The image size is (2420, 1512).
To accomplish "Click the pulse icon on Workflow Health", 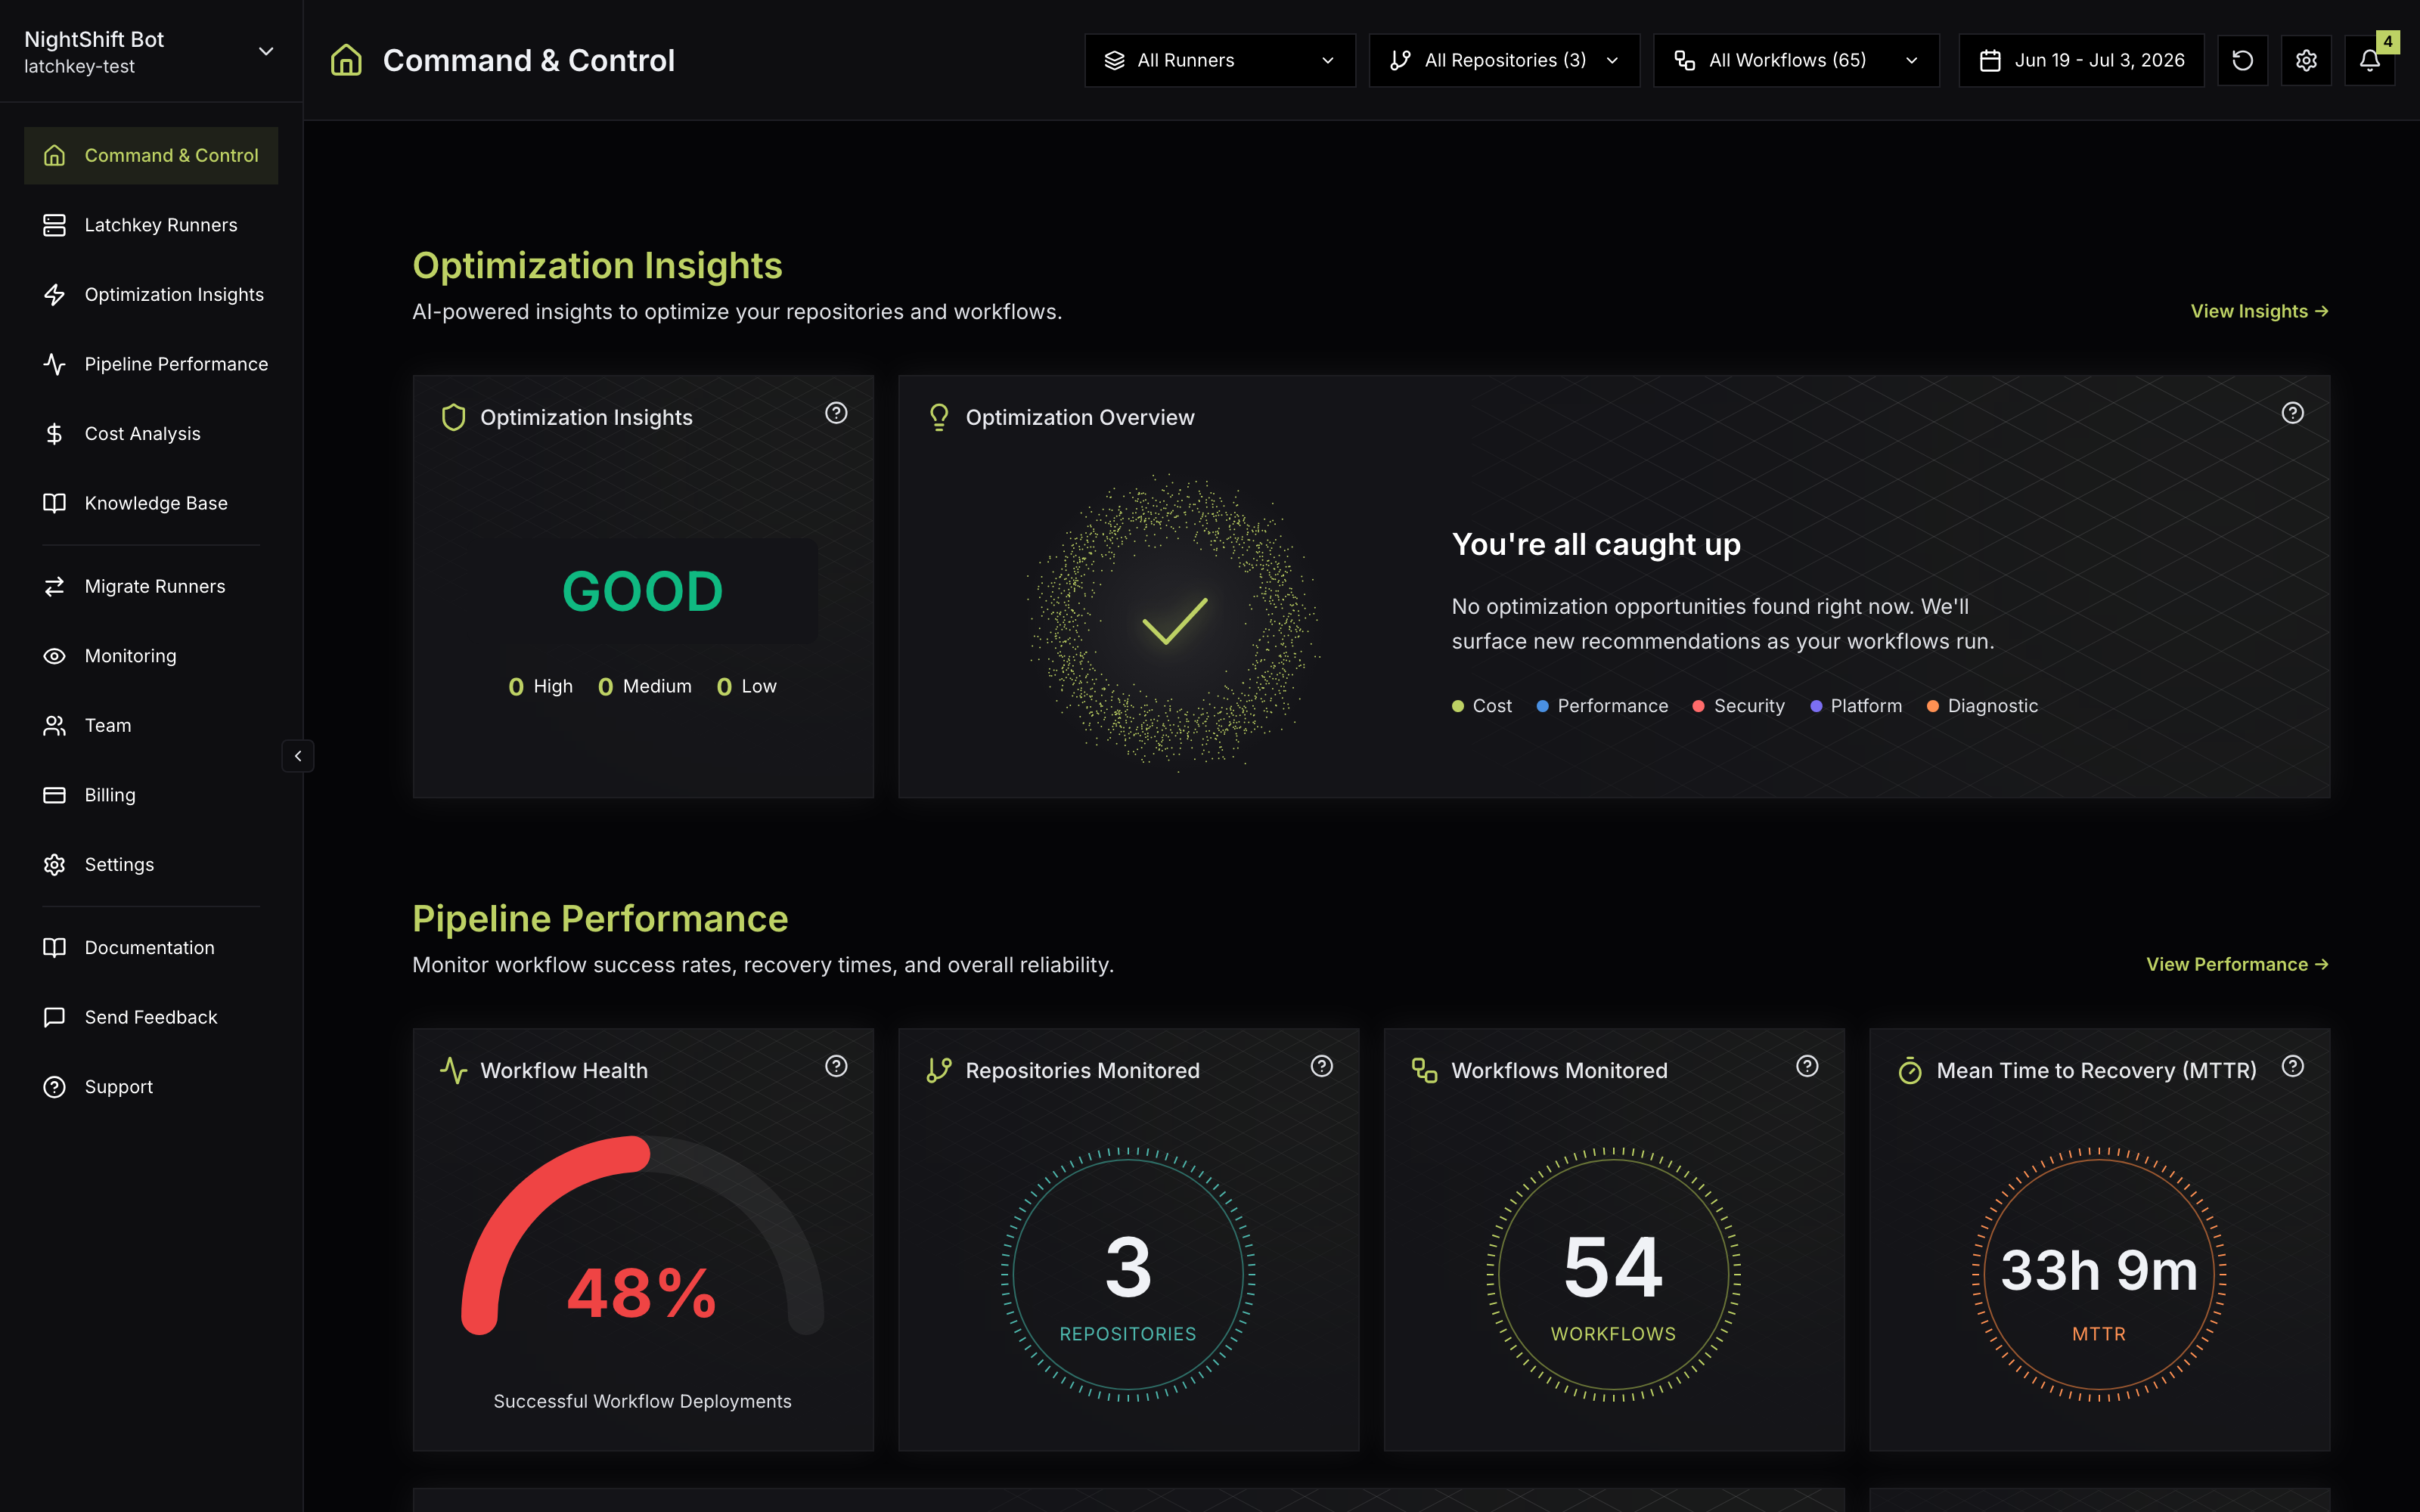I will coord(453,1070).
